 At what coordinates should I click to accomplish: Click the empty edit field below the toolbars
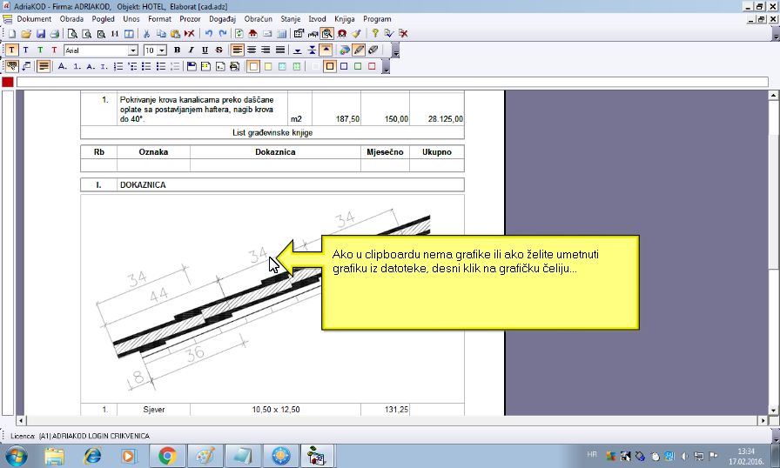click(x=393, y=82)
